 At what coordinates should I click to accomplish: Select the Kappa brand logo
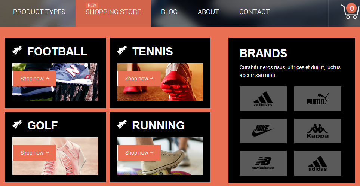click(x=317, y=131)
